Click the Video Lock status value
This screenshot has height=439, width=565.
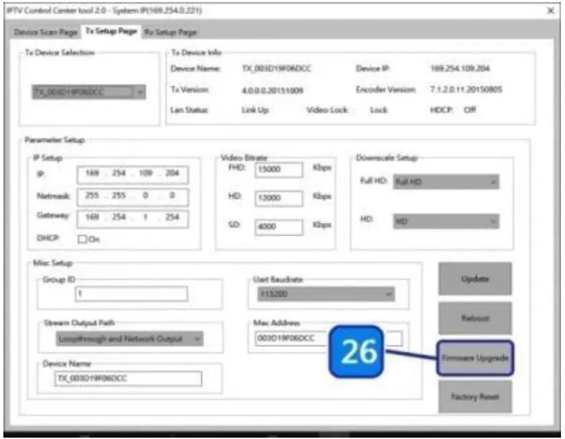coord(378,110)
